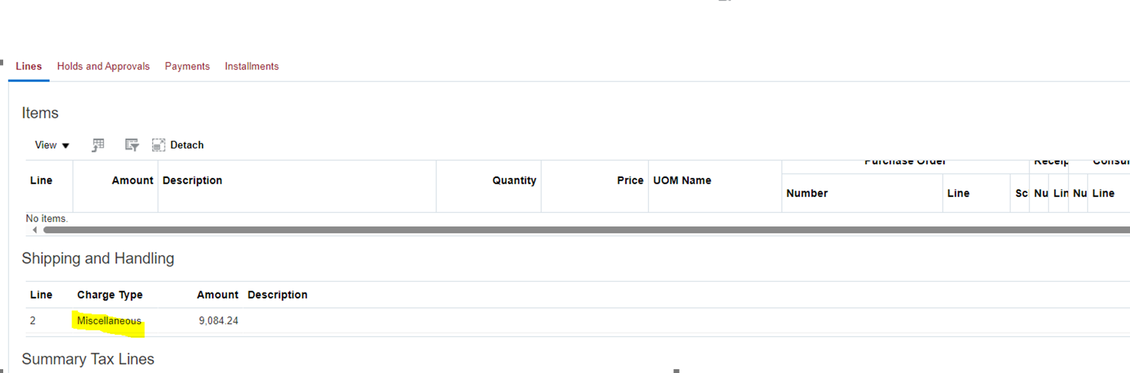The height and width of the screenshot is (373, 1130).
Task: Open the Holds and Approvals tab
Action: [103, 66]
